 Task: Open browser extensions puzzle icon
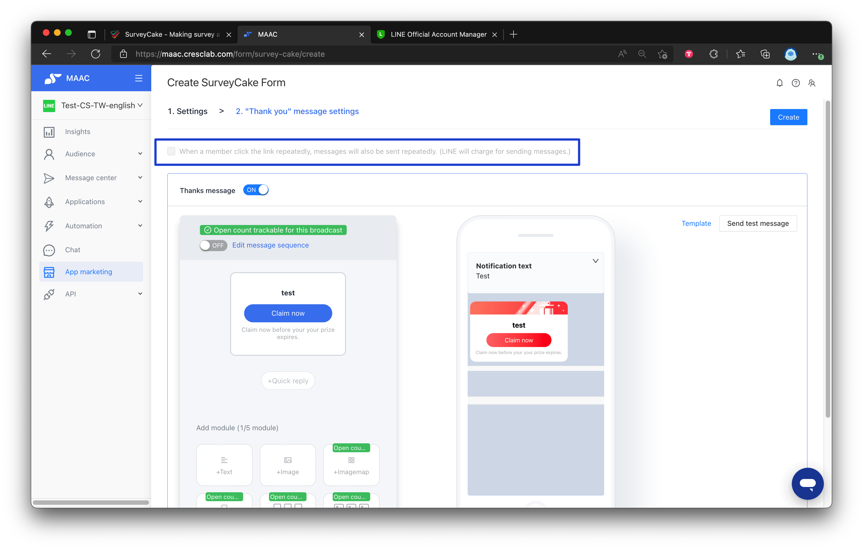coord(713,54)
